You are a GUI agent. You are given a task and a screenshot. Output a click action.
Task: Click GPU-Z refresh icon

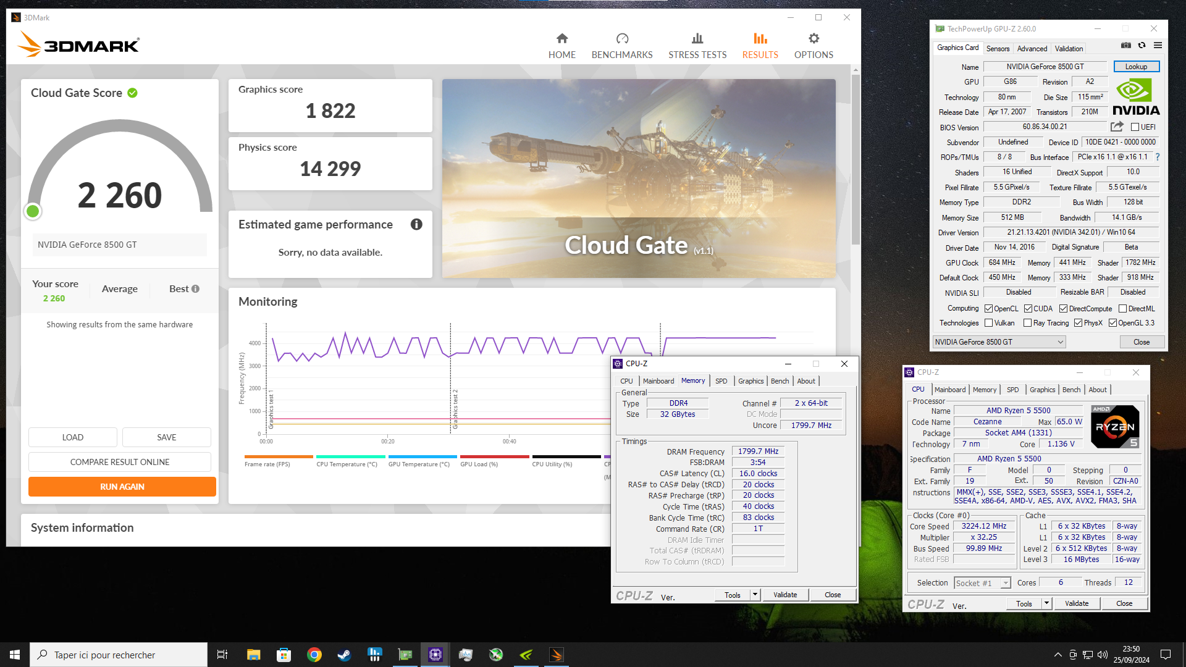[x=1142, y=45]
